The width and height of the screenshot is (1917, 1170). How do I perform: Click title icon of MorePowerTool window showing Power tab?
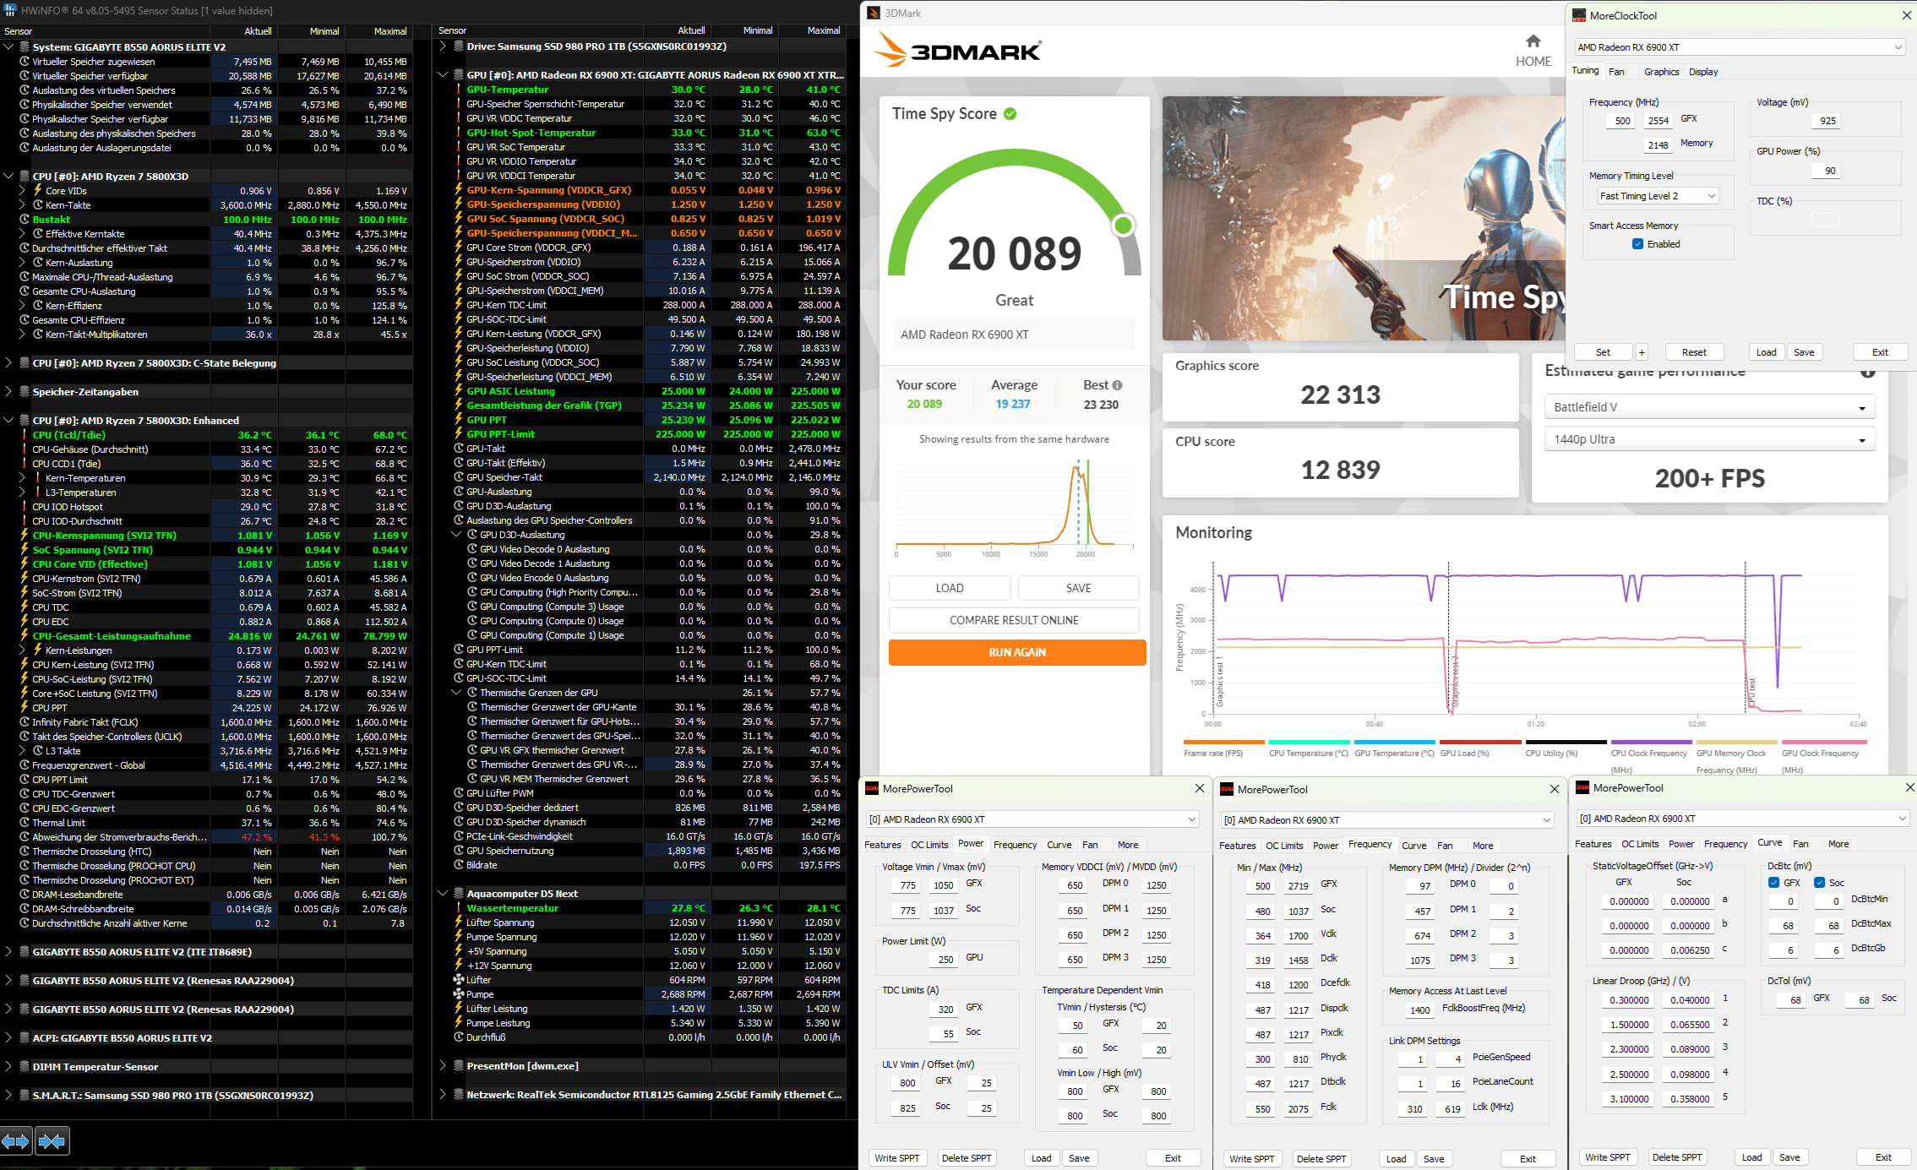pos(872,788)
